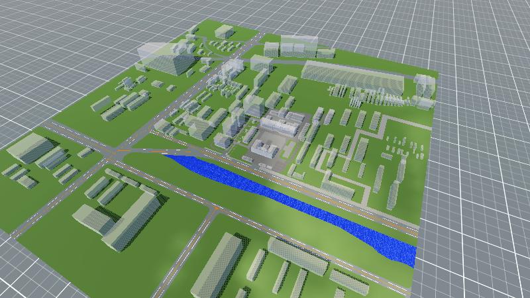Select the small building at the map's top edge
Image resolution: width=530 pixels, height=298 pixels.
point(225,30)
